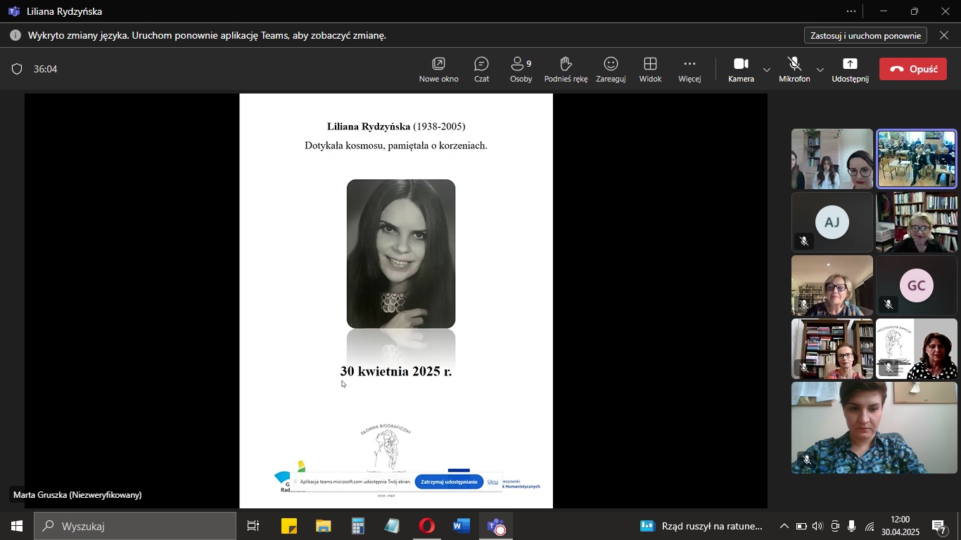Expand camera options dropdown arrow
Image resolution: width=961 pixels, height=540 pixels.
767,70
